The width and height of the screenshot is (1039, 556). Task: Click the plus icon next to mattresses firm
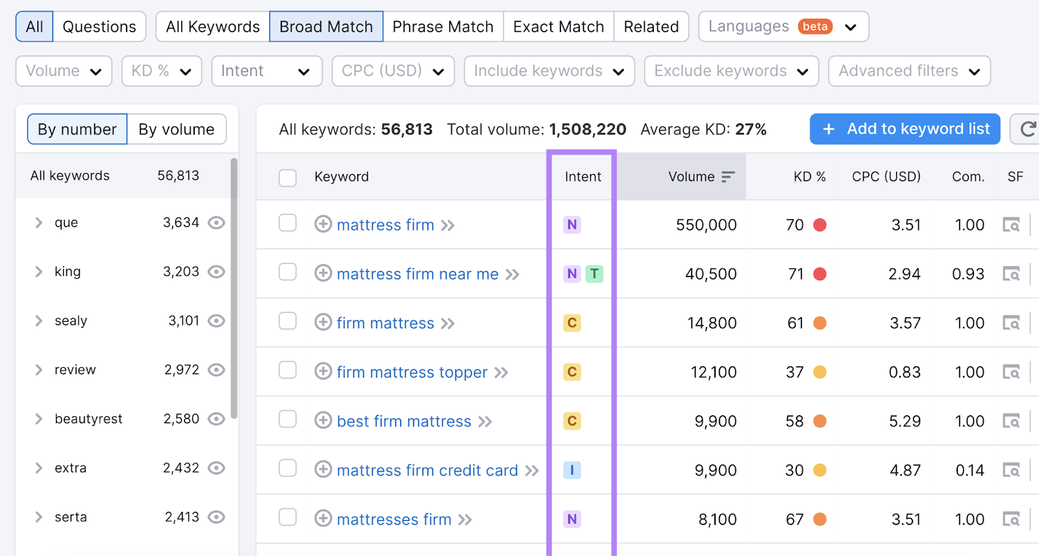(323, 518)
